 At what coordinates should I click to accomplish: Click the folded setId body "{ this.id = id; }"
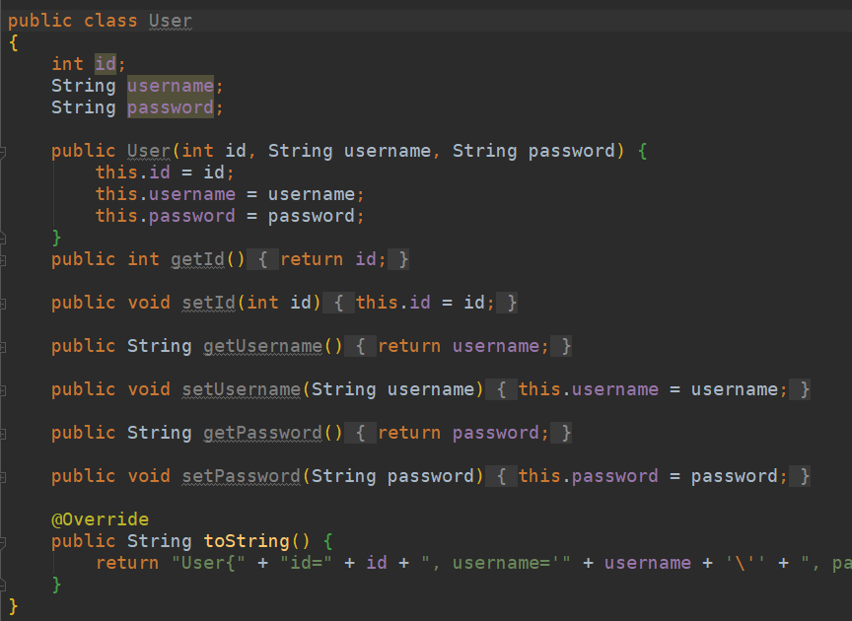tap(425, 303)
